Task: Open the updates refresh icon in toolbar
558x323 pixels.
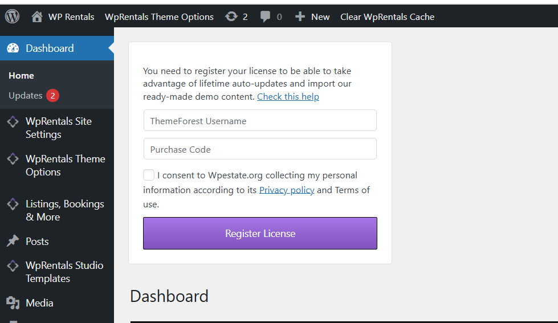Action: 231,17
